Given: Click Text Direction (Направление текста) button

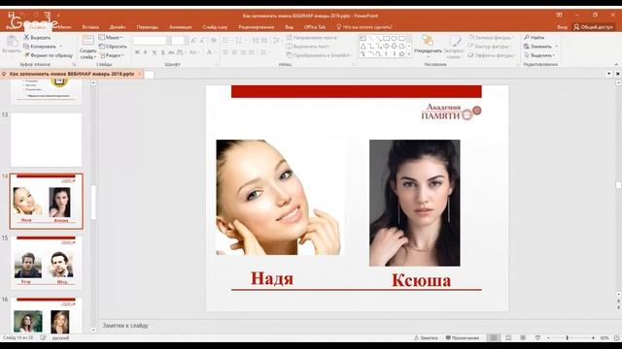Looking at the screenshot, I should (x=312, y=37).
